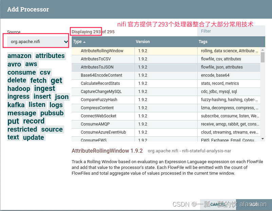Select the AttributesToCSV processor row
Image resolution: width=272 pixels, height=211 pixels.
click(x=166, y=59)
